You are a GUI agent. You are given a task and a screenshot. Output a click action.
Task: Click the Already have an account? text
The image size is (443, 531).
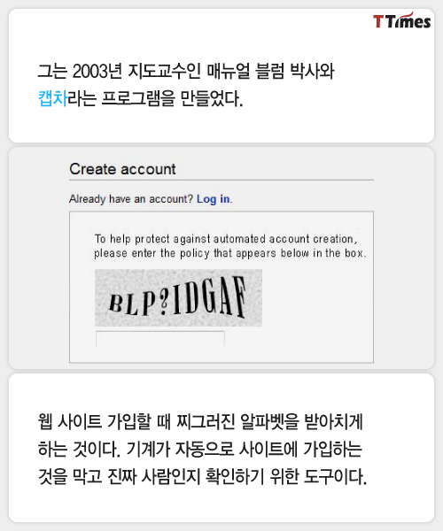131,199
